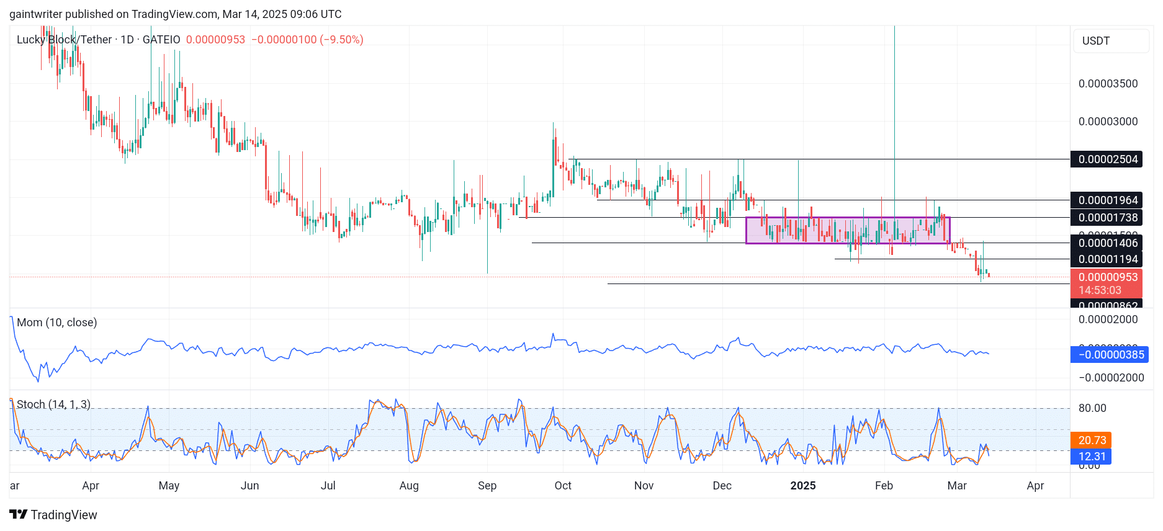The height and width of the screenshot is (531, 1163).
Task: Click the 0.00002504 price level label
Action: (1108, 159)
